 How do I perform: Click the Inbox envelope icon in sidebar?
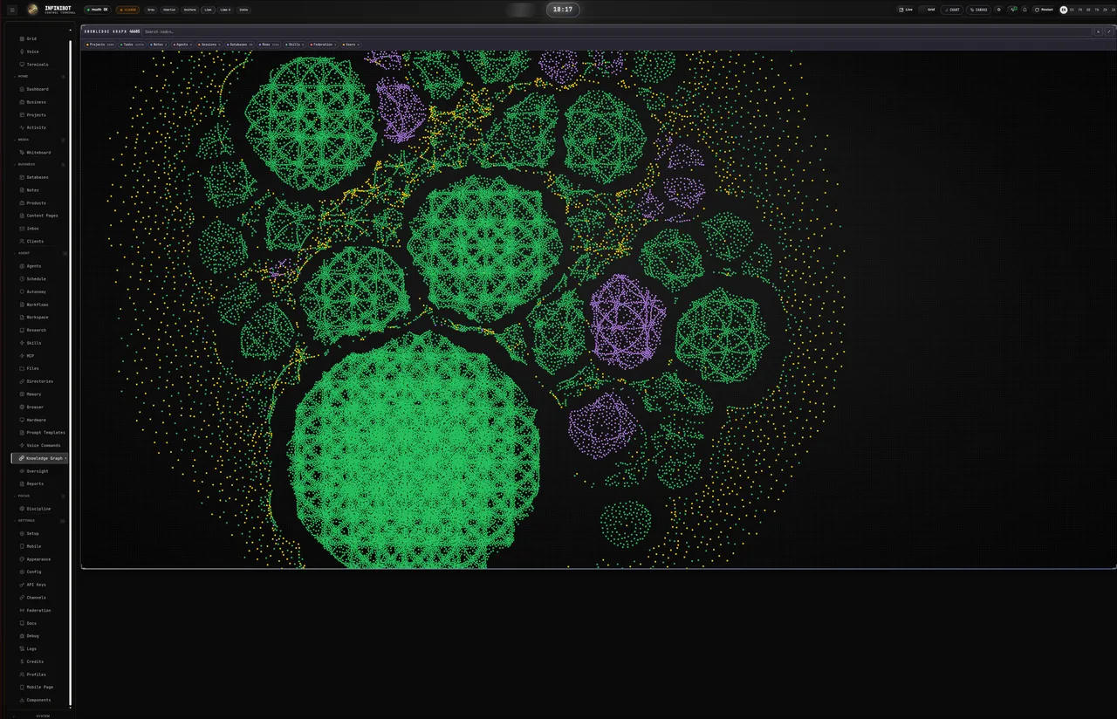click(x=21, y=229)
